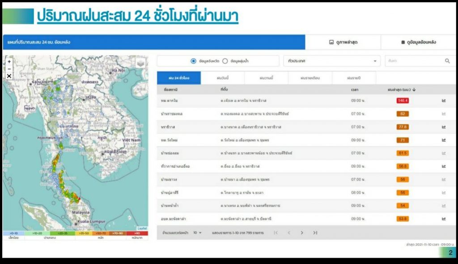The image size is (458, 264).
Task: Jump to the last table page
Action: click(x=315, y=233)
